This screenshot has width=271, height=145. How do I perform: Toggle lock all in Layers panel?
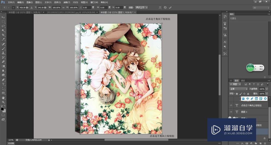248,94
